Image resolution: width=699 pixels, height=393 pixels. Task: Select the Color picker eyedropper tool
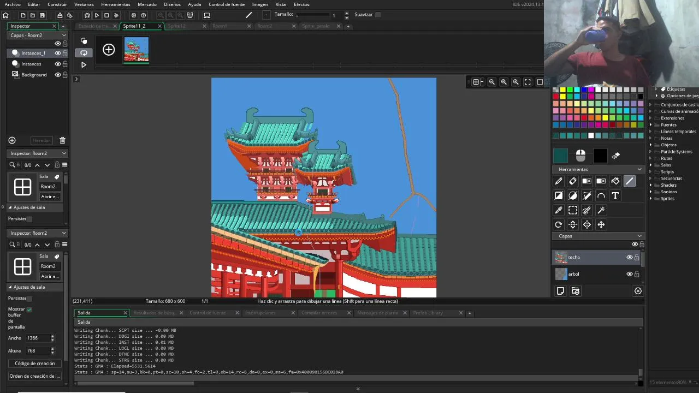(559, 210)
